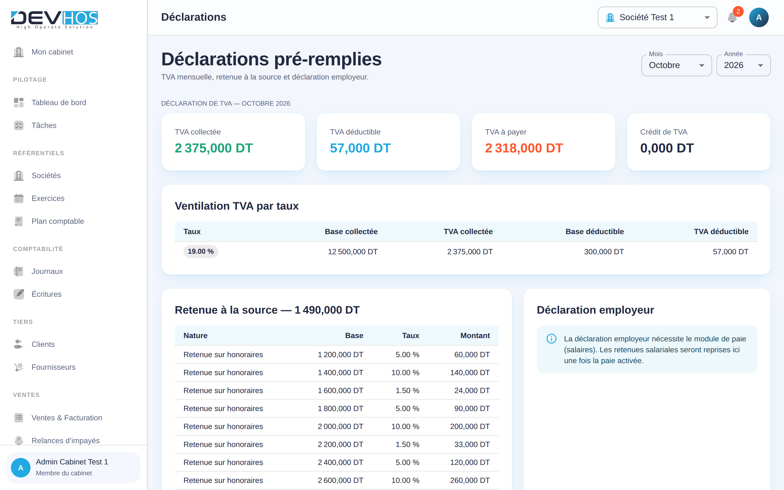Click the 57,000 DT TVA déductible card value
The image size is (784, 490).
360,148
